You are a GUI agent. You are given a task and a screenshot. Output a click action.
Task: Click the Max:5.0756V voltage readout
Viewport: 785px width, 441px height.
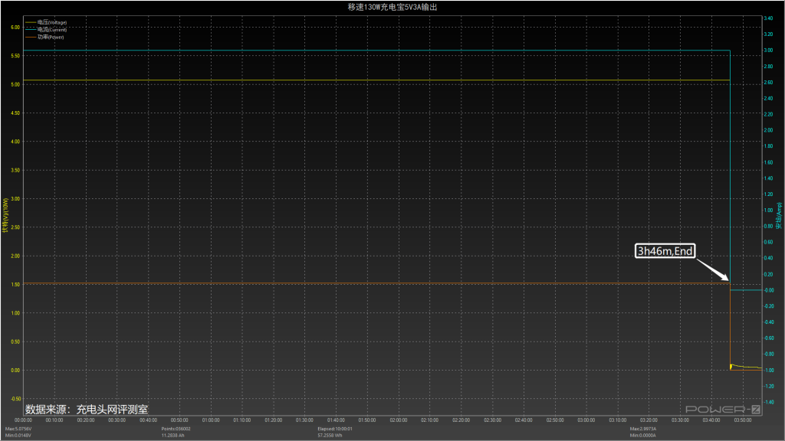pyautogui.click(x=18, y=429)
